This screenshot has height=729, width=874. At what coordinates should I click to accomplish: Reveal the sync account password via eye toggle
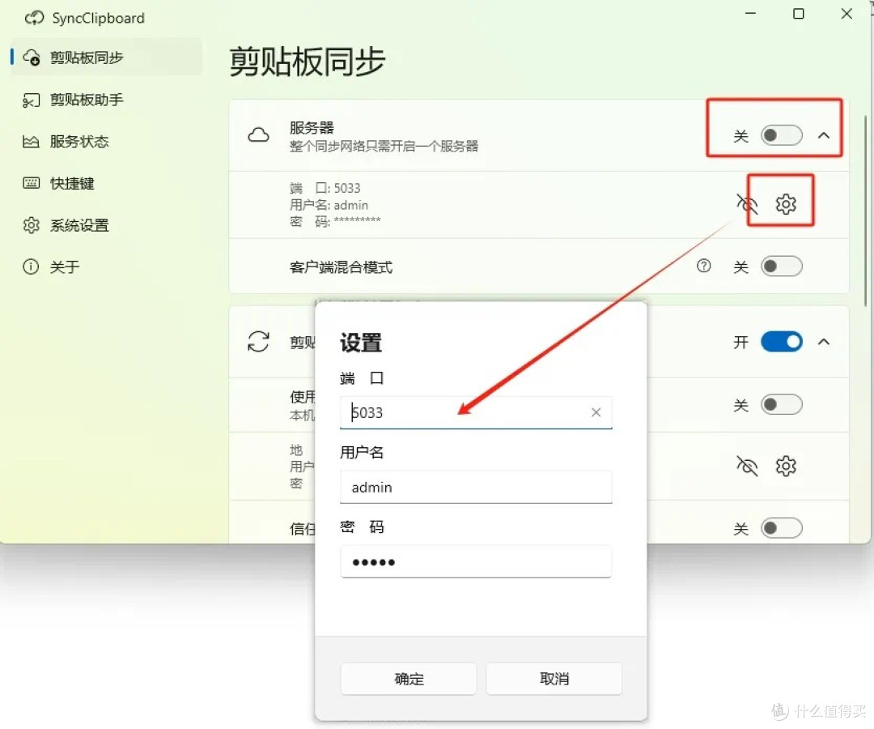point(745,466)
